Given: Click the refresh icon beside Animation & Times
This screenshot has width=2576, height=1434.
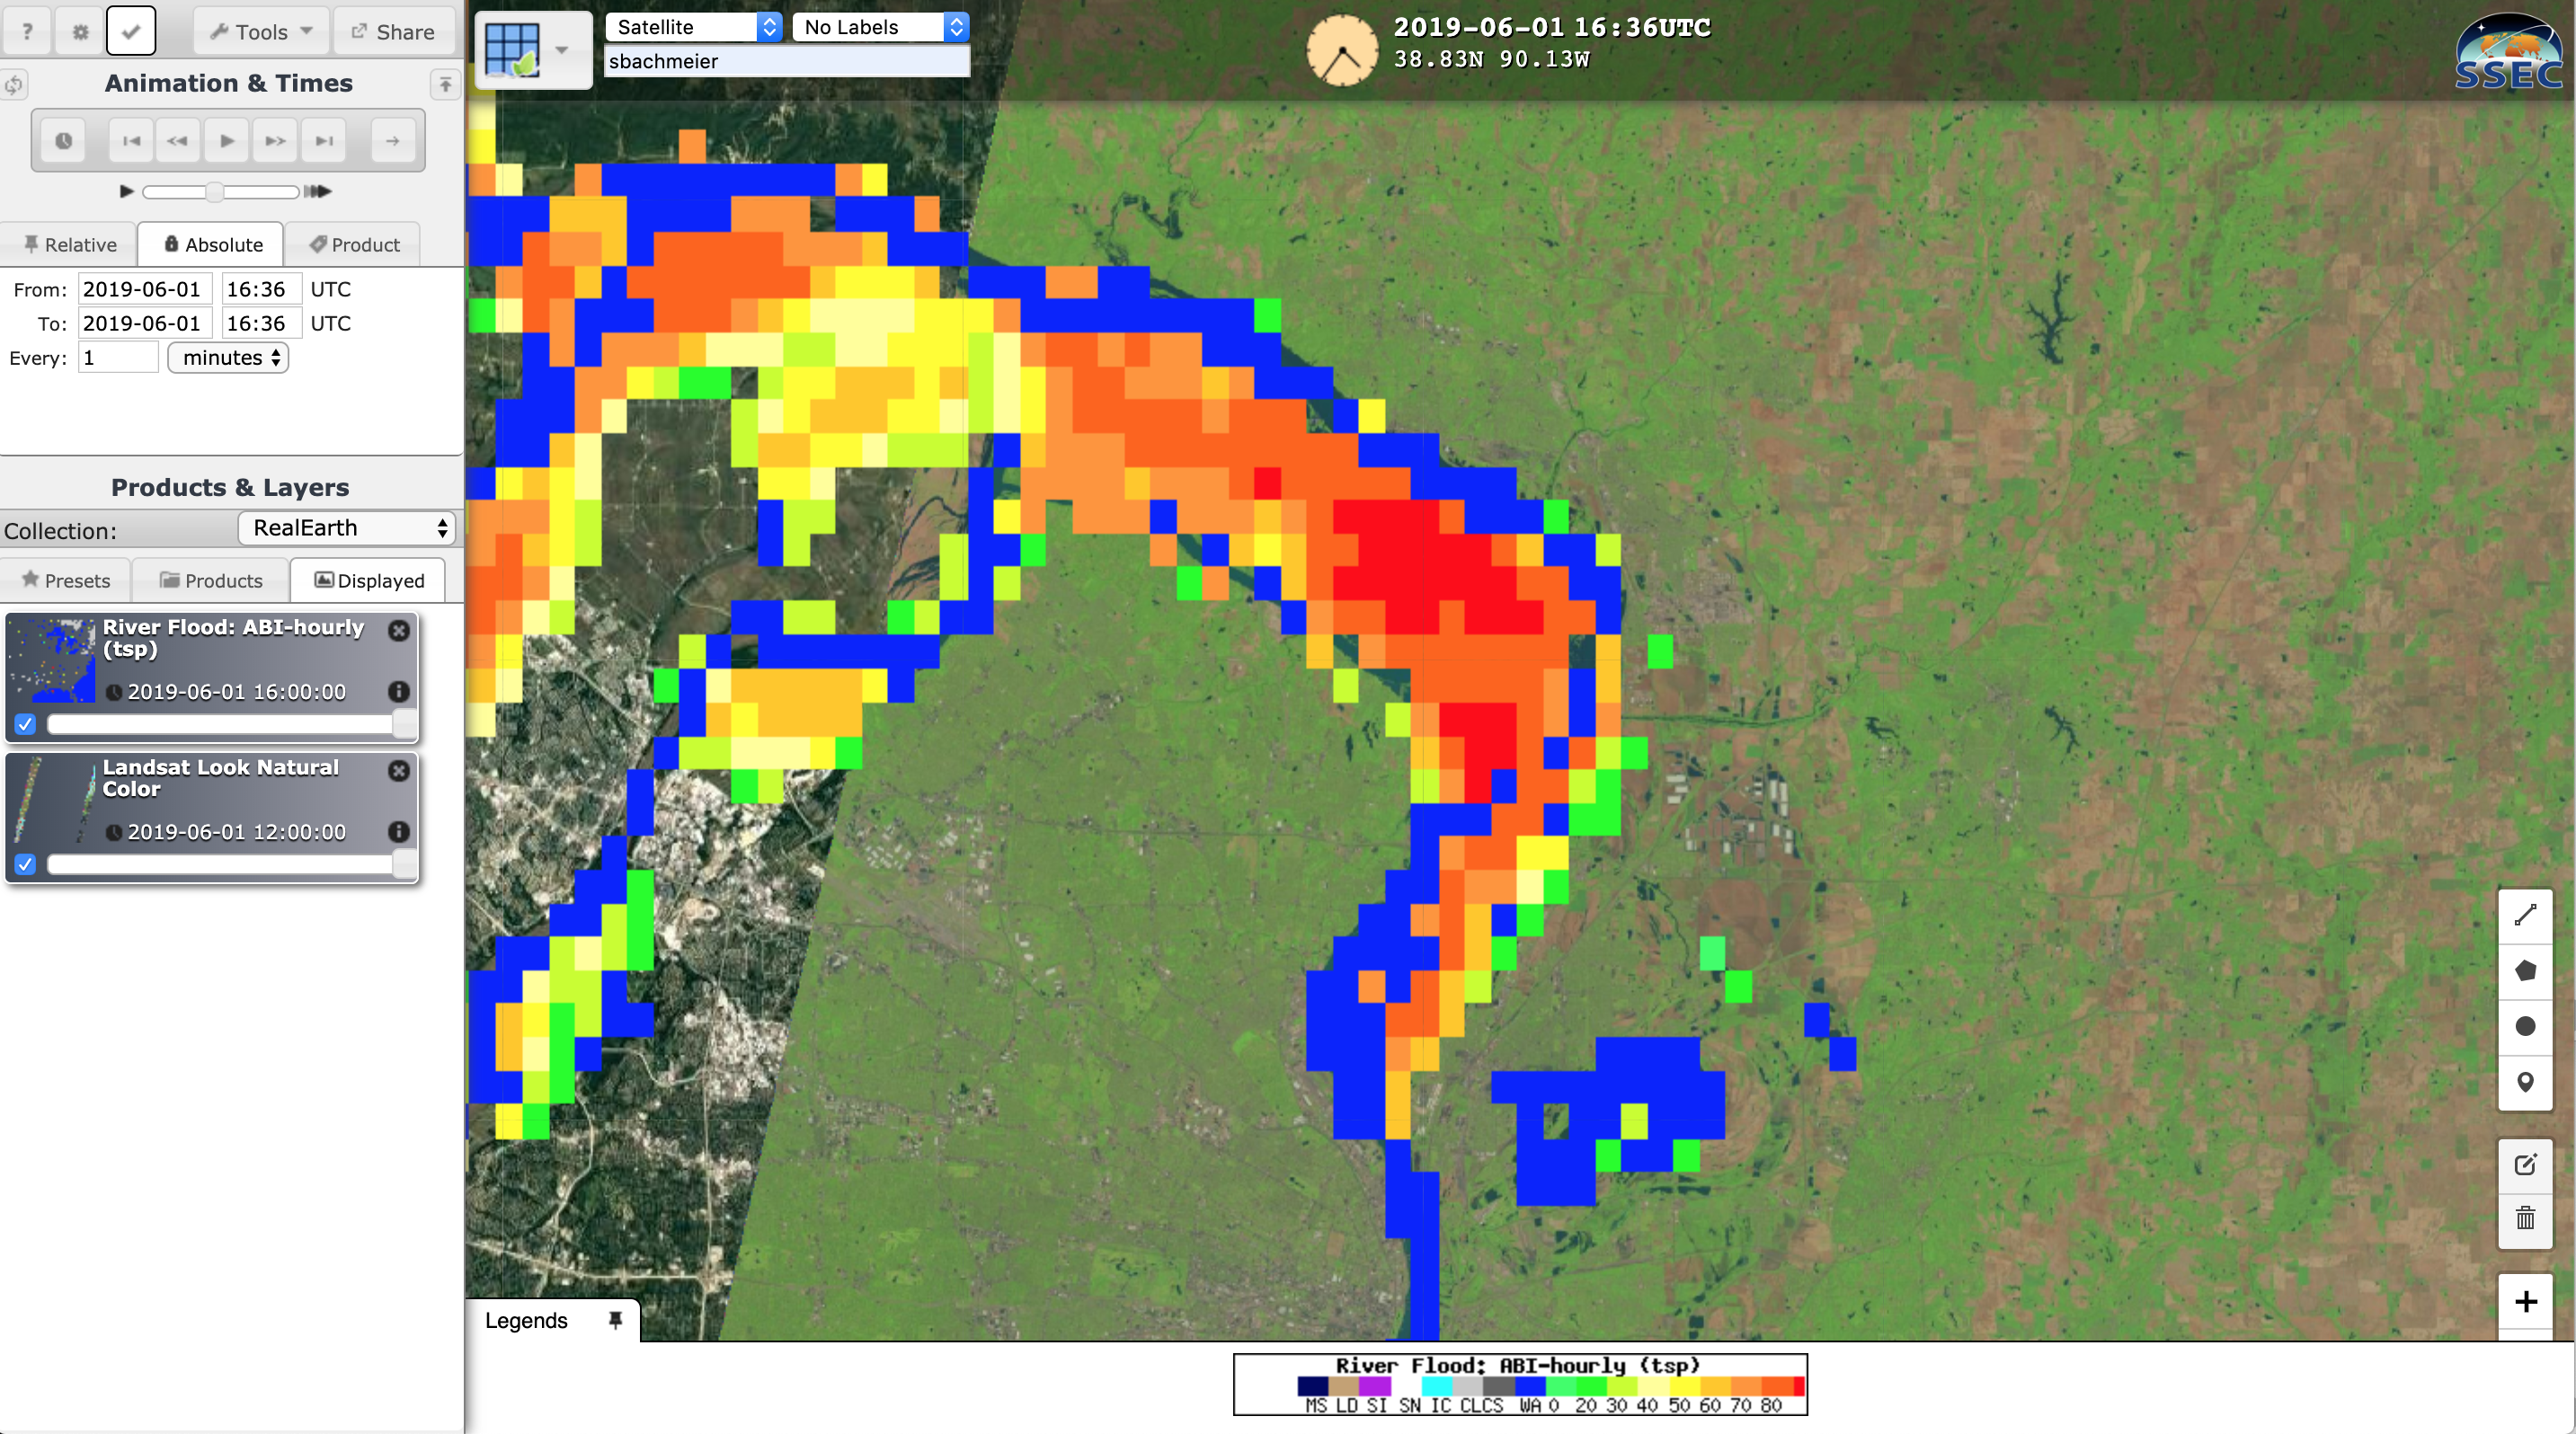Looking at the screenshot, I should click(14, 84).
